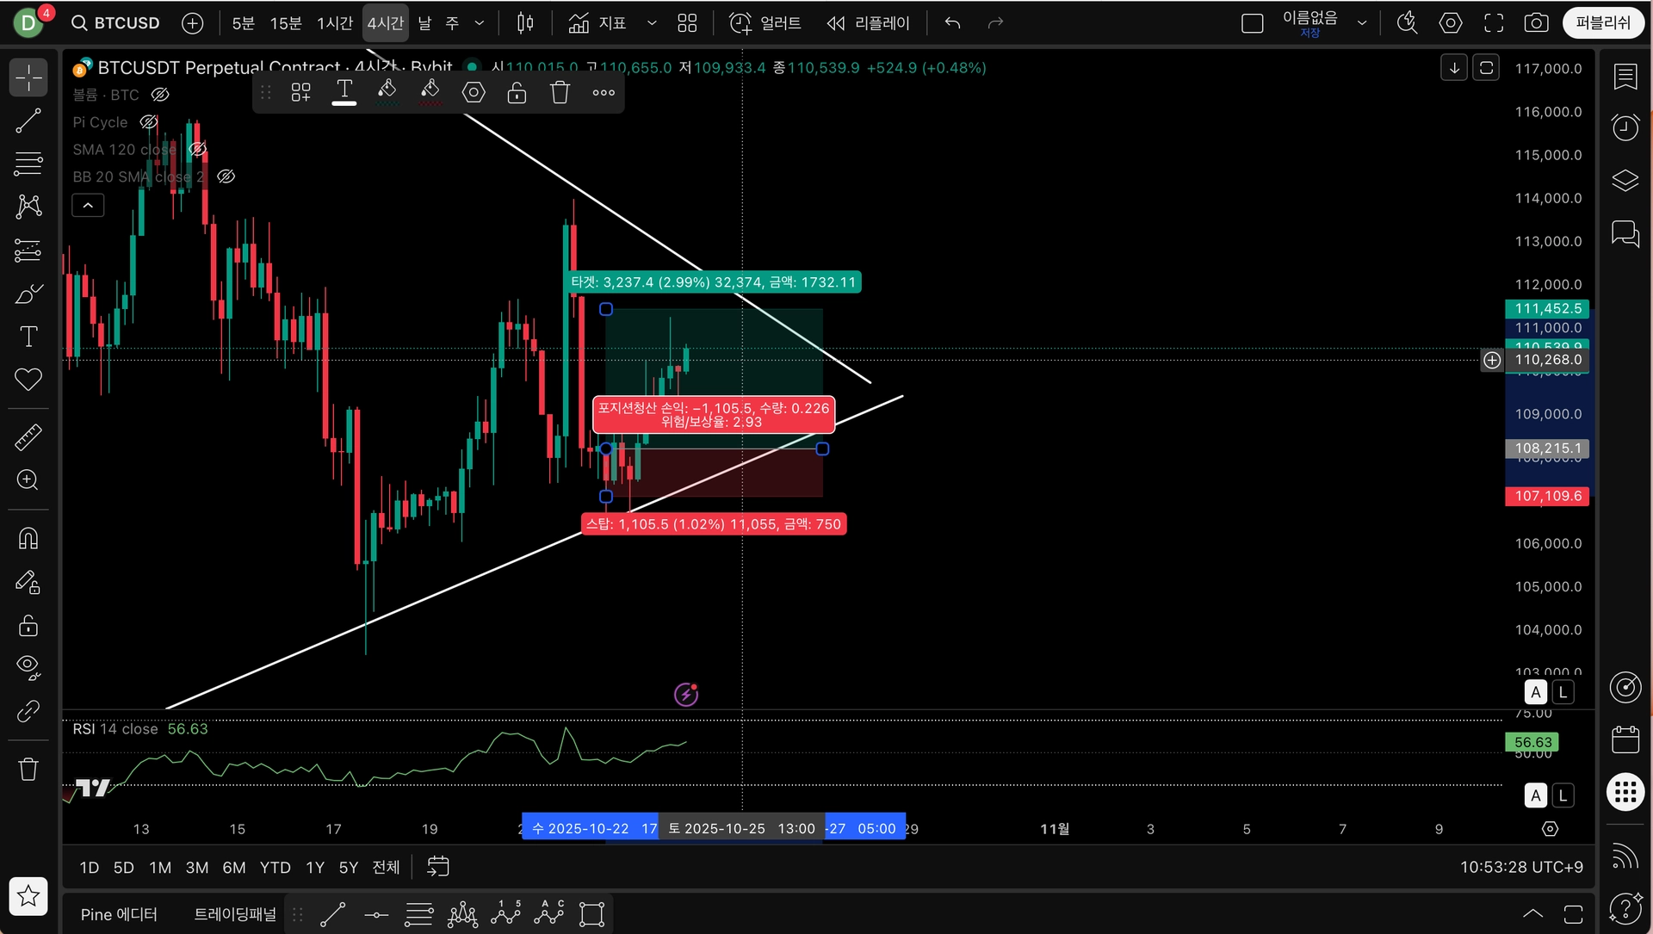This screenshot has height=934, width=1653.
Task: Open the alerts clock panel
Action: coord(1625,128)
